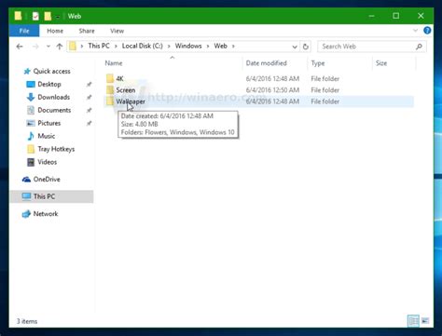Select Web breadcrumb in address bar
Image resolution: width=442 pixels, height=336 pixels.
pyautogui.click(x=220, y=46)
